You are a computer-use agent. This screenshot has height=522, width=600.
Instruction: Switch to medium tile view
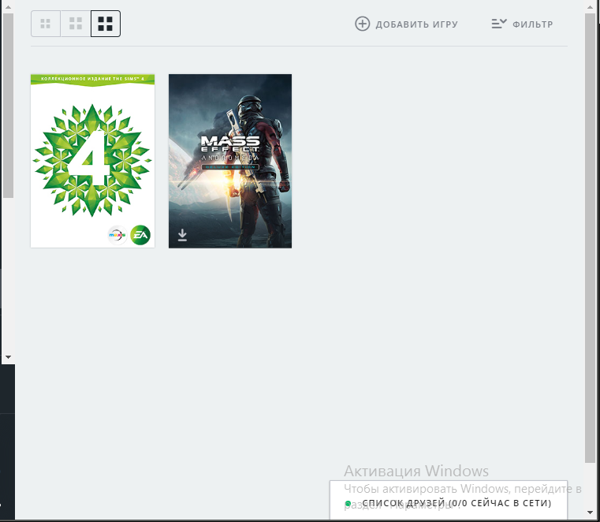coord(76,24)
